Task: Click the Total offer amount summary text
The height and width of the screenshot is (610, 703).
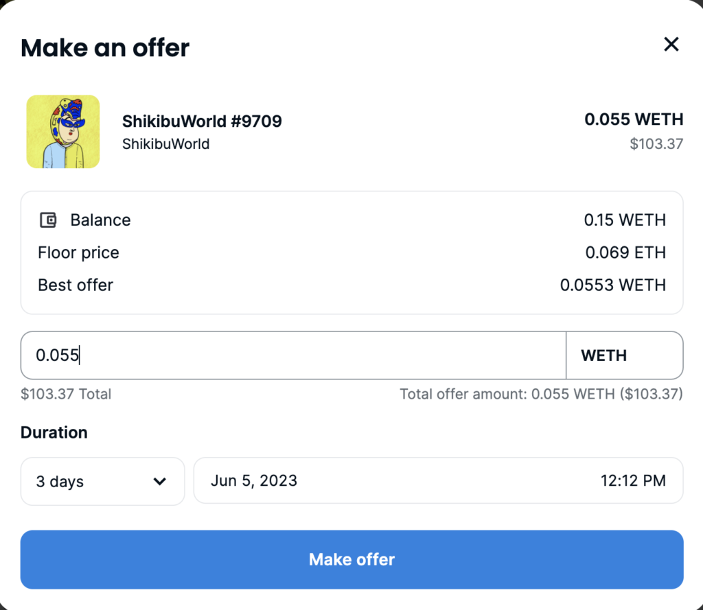Action: coord(541,395)
